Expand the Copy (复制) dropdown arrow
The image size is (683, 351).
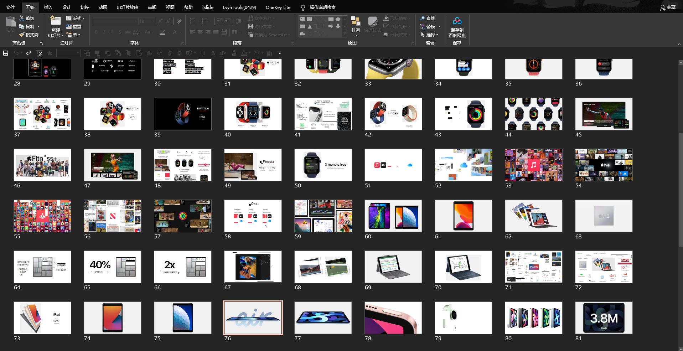tap(38, 26)
